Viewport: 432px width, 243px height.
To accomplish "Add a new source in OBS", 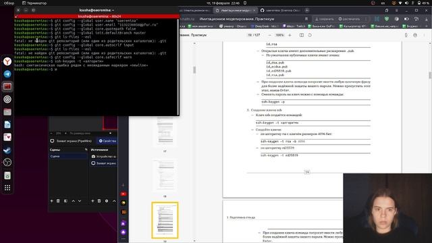I will (92, 201).
